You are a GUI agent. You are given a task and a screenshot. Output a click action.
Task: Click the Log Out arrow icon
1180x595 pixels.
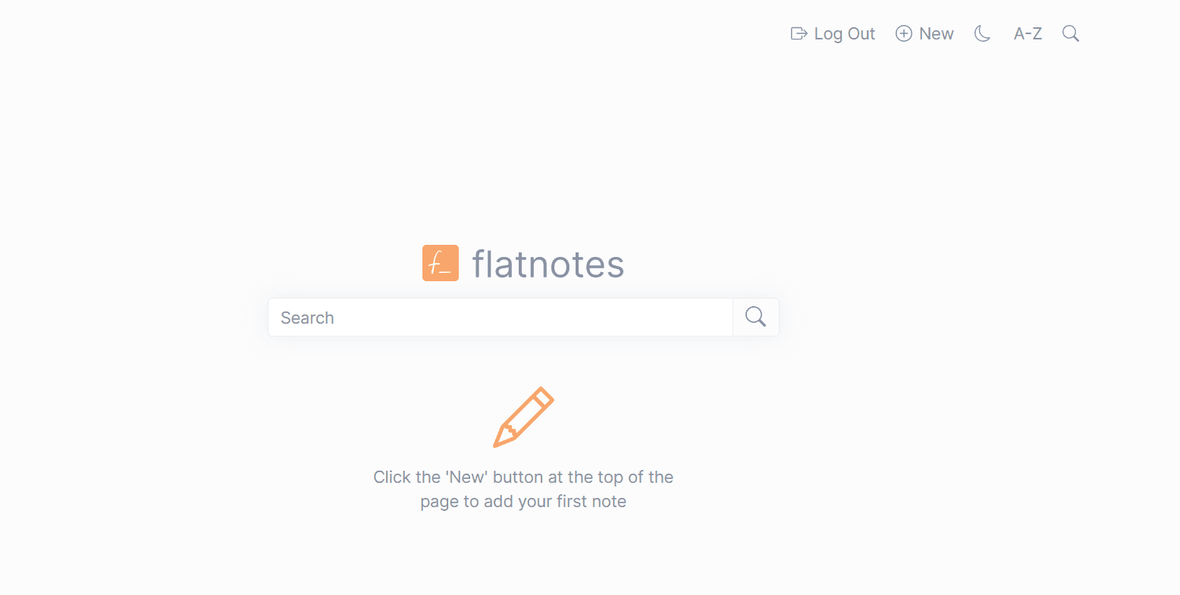pyautogui.click(x=798, y=33)
